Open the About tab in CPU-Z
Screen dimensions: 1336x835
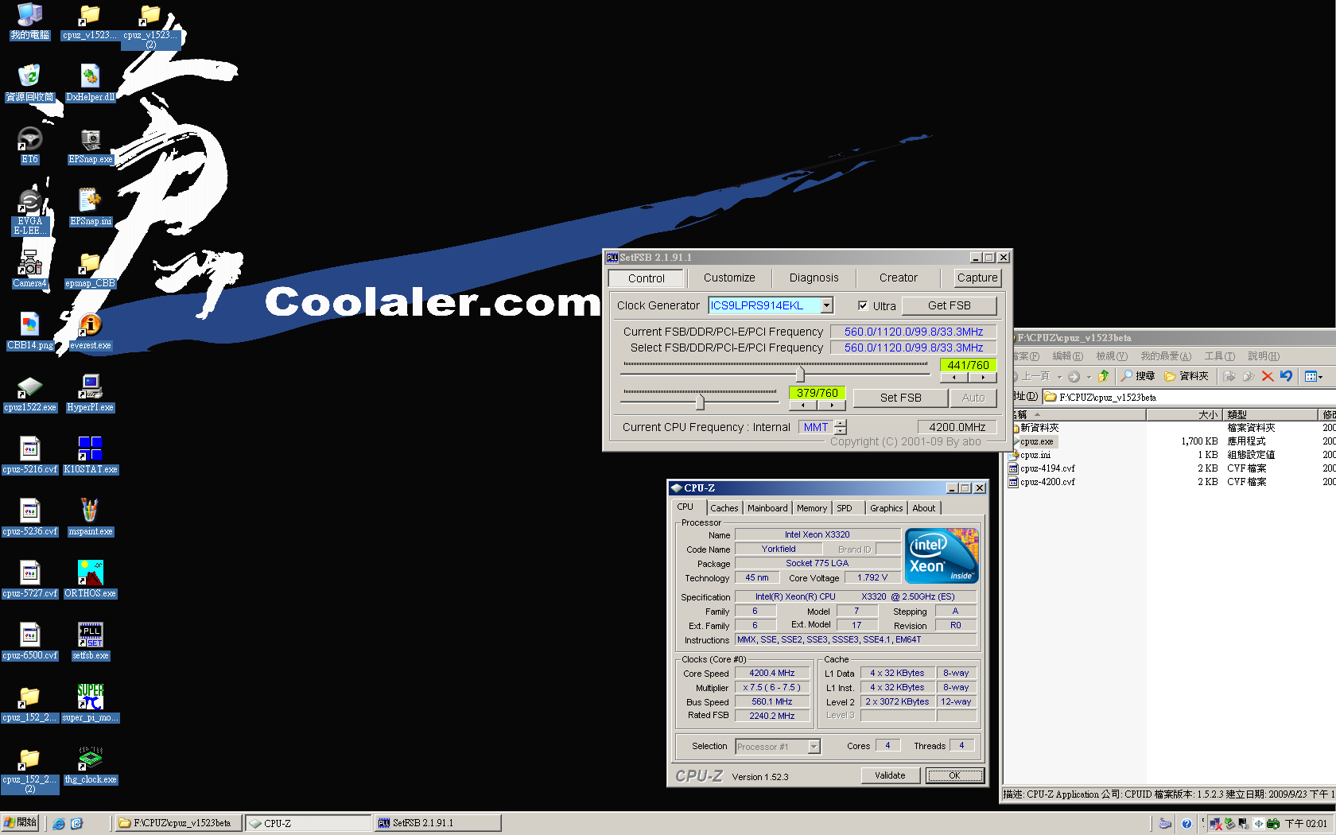coord(923,508)
